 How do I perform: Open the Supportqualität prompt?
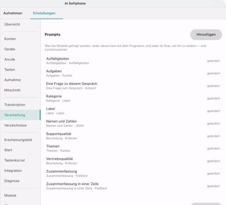pyautogui.click(x=133, y=136)
